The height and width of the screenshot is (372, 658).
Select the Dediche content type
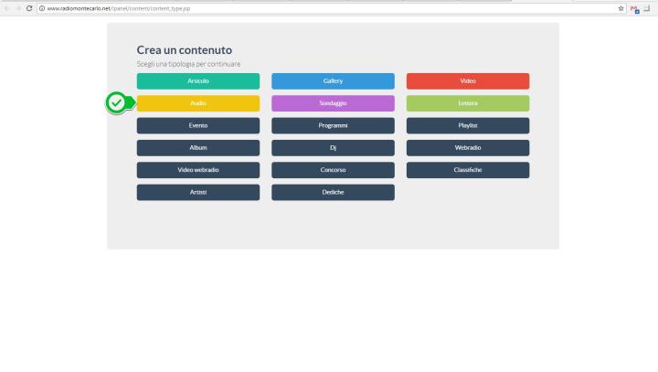click(333, 192)
